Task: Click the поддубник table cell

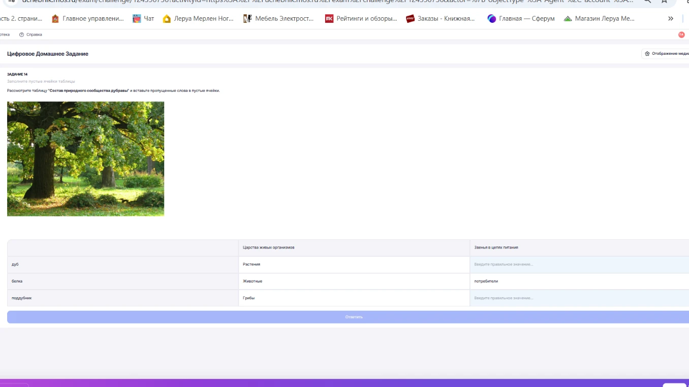Action: coord(122,298)
